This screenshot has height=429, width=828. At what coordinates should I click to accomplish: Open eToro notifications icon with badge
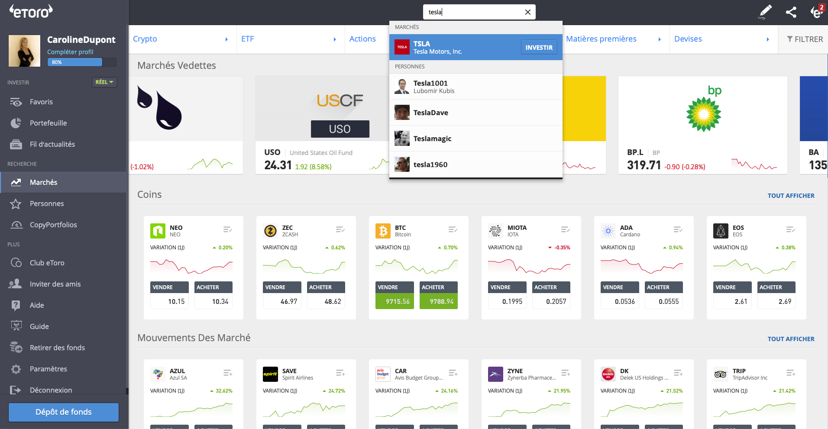pyautogui.click(x=817, y=12)
